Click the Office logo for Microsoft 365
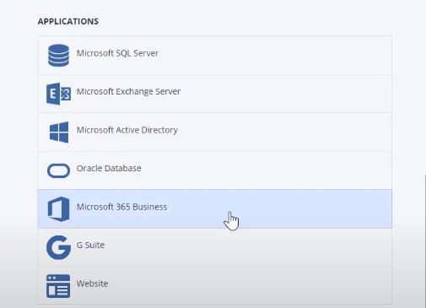Screen dimensions: 426x308 click(x=58, y=209)
